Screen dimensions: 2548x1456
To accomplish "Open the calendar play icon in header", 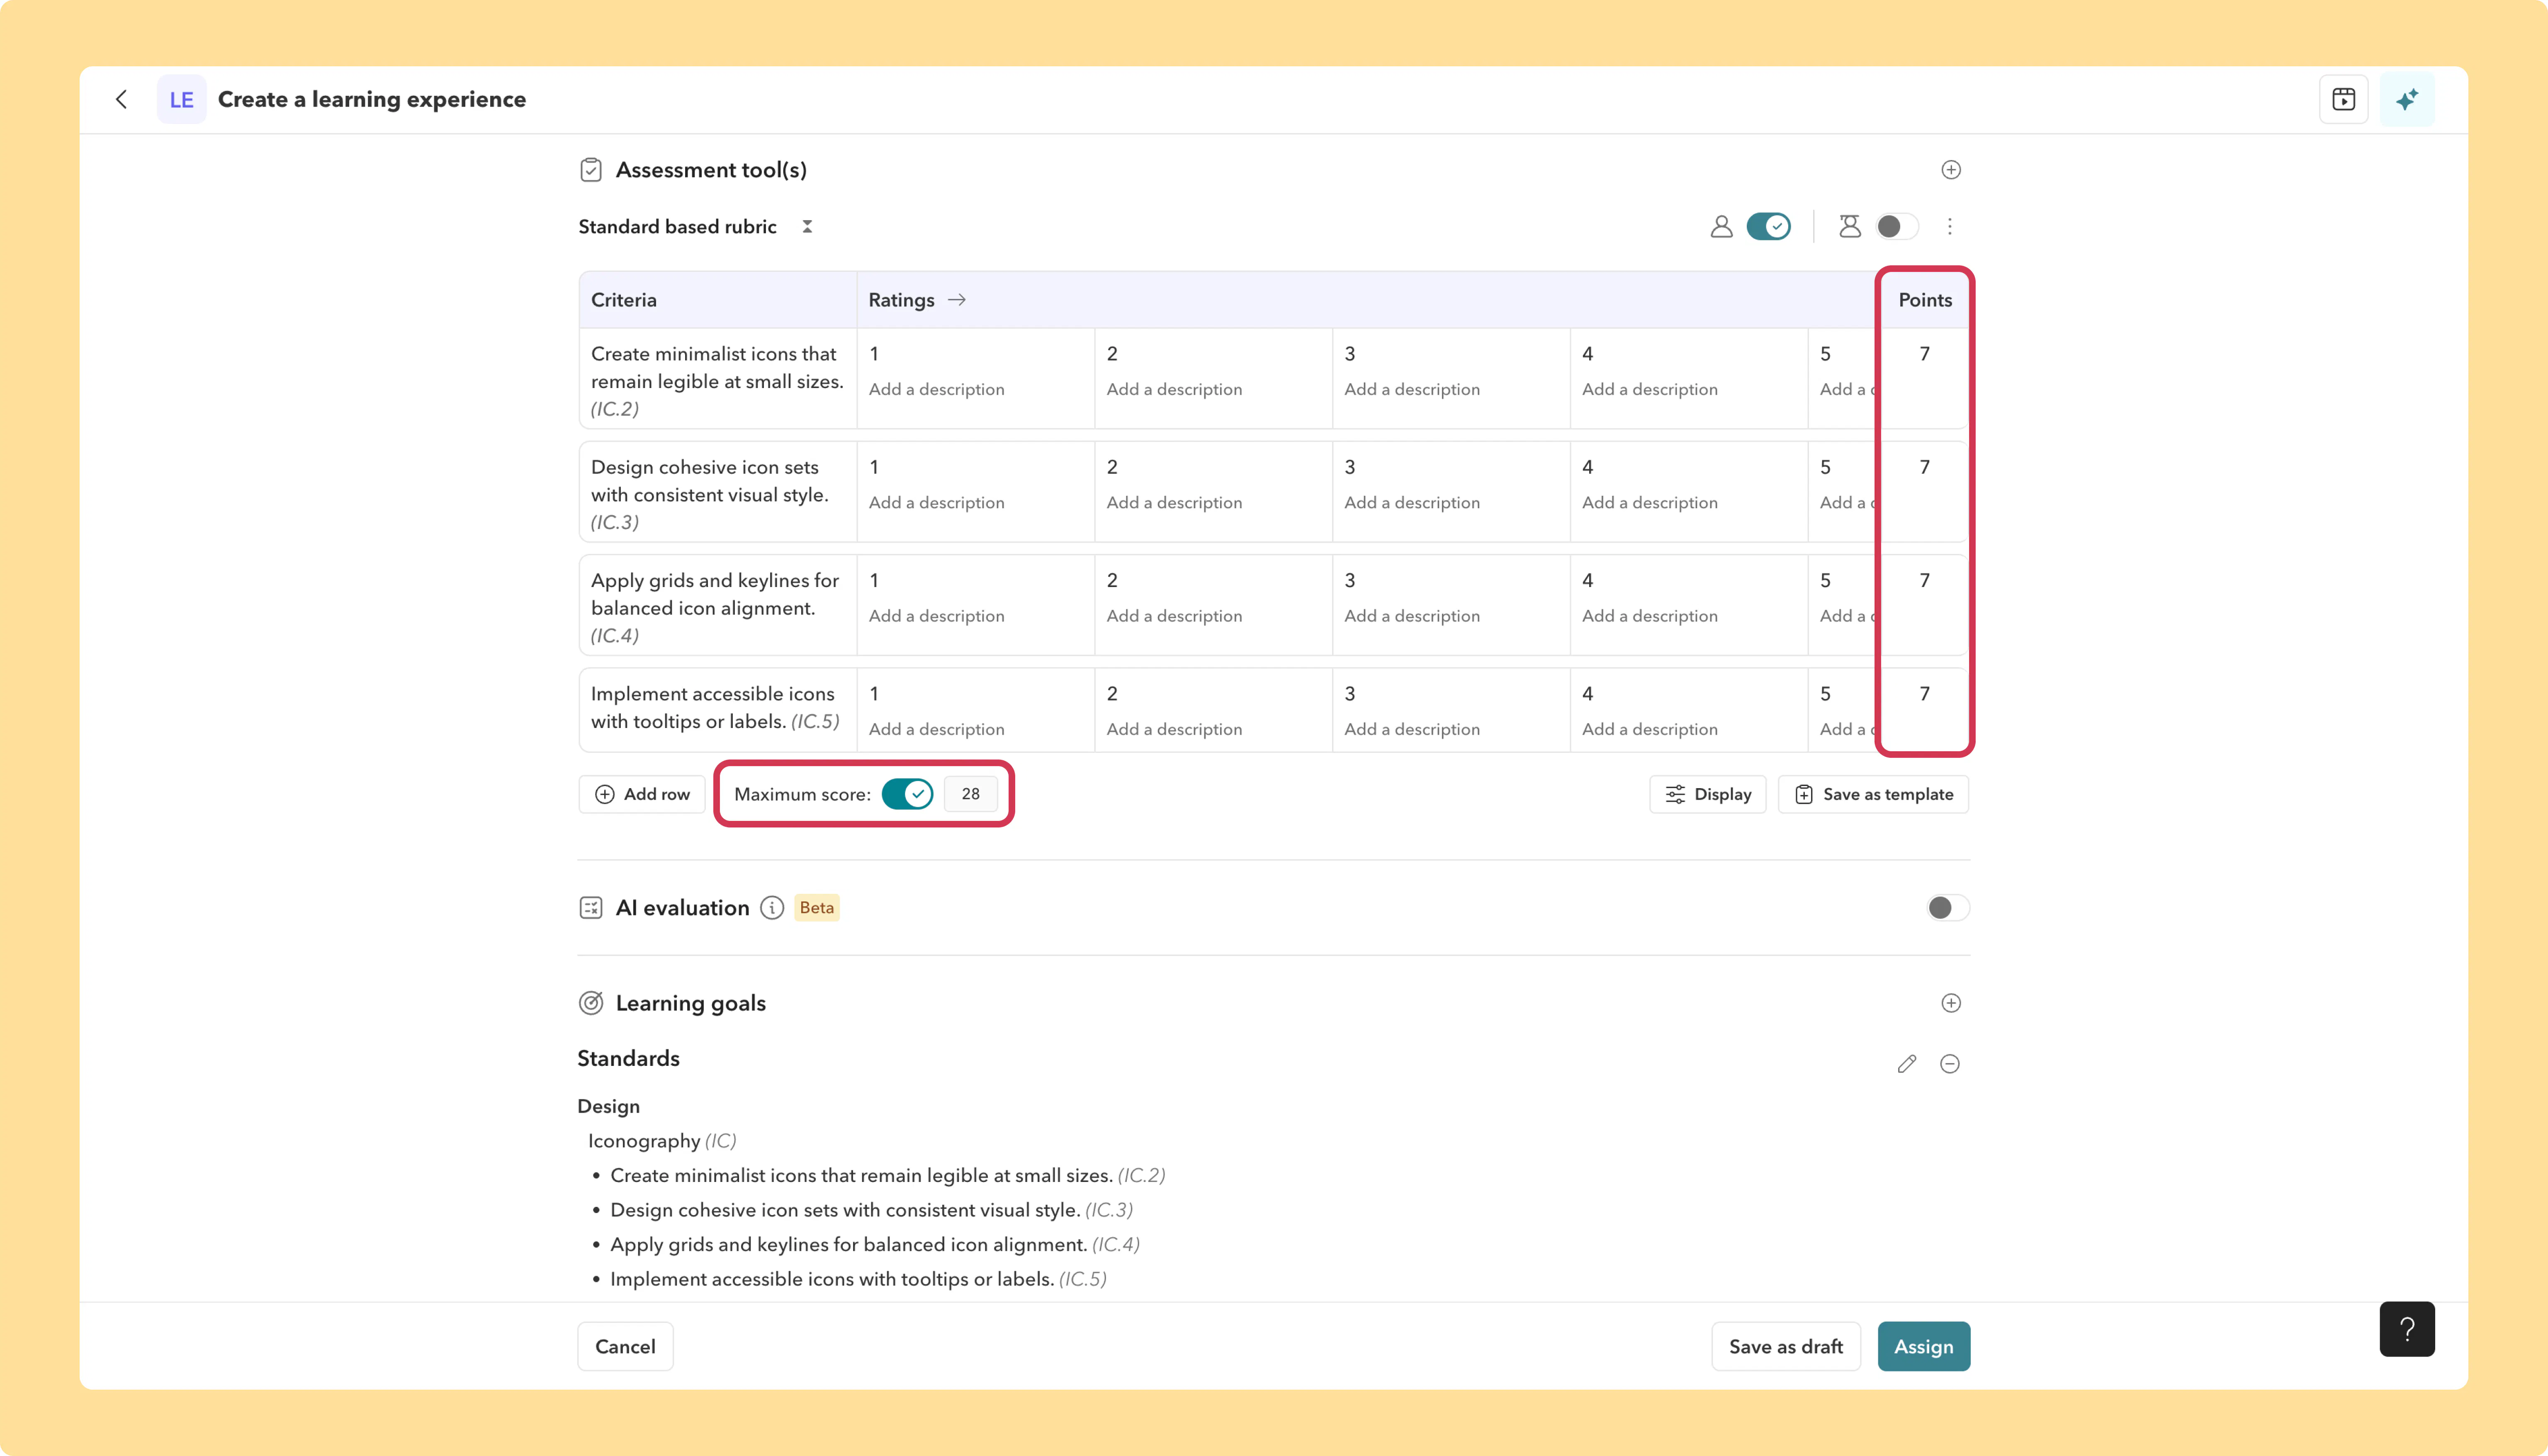I will [x=2343, y=99].
